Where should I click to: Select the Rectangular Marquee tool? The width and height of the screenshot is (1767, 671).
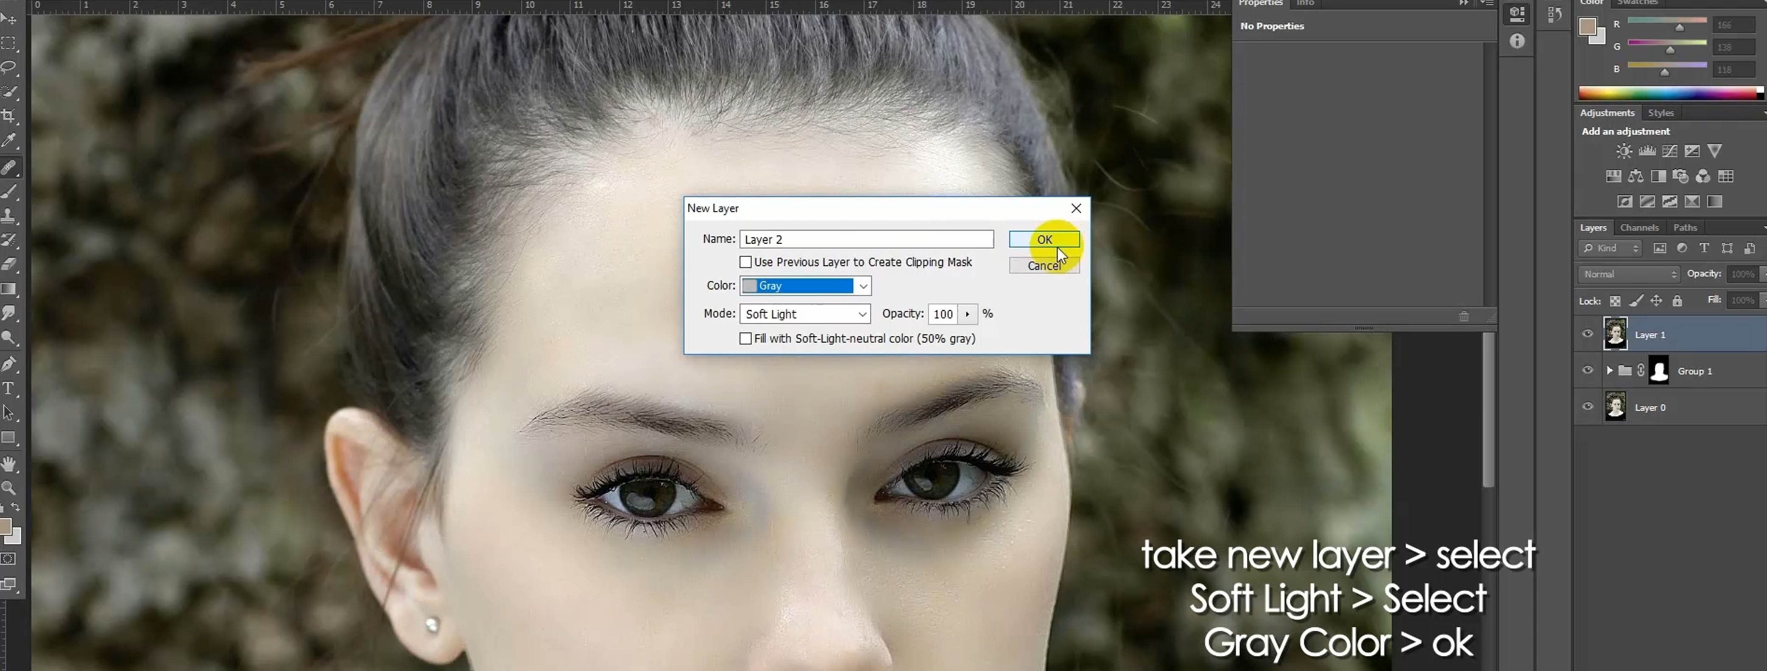(9, 43)
